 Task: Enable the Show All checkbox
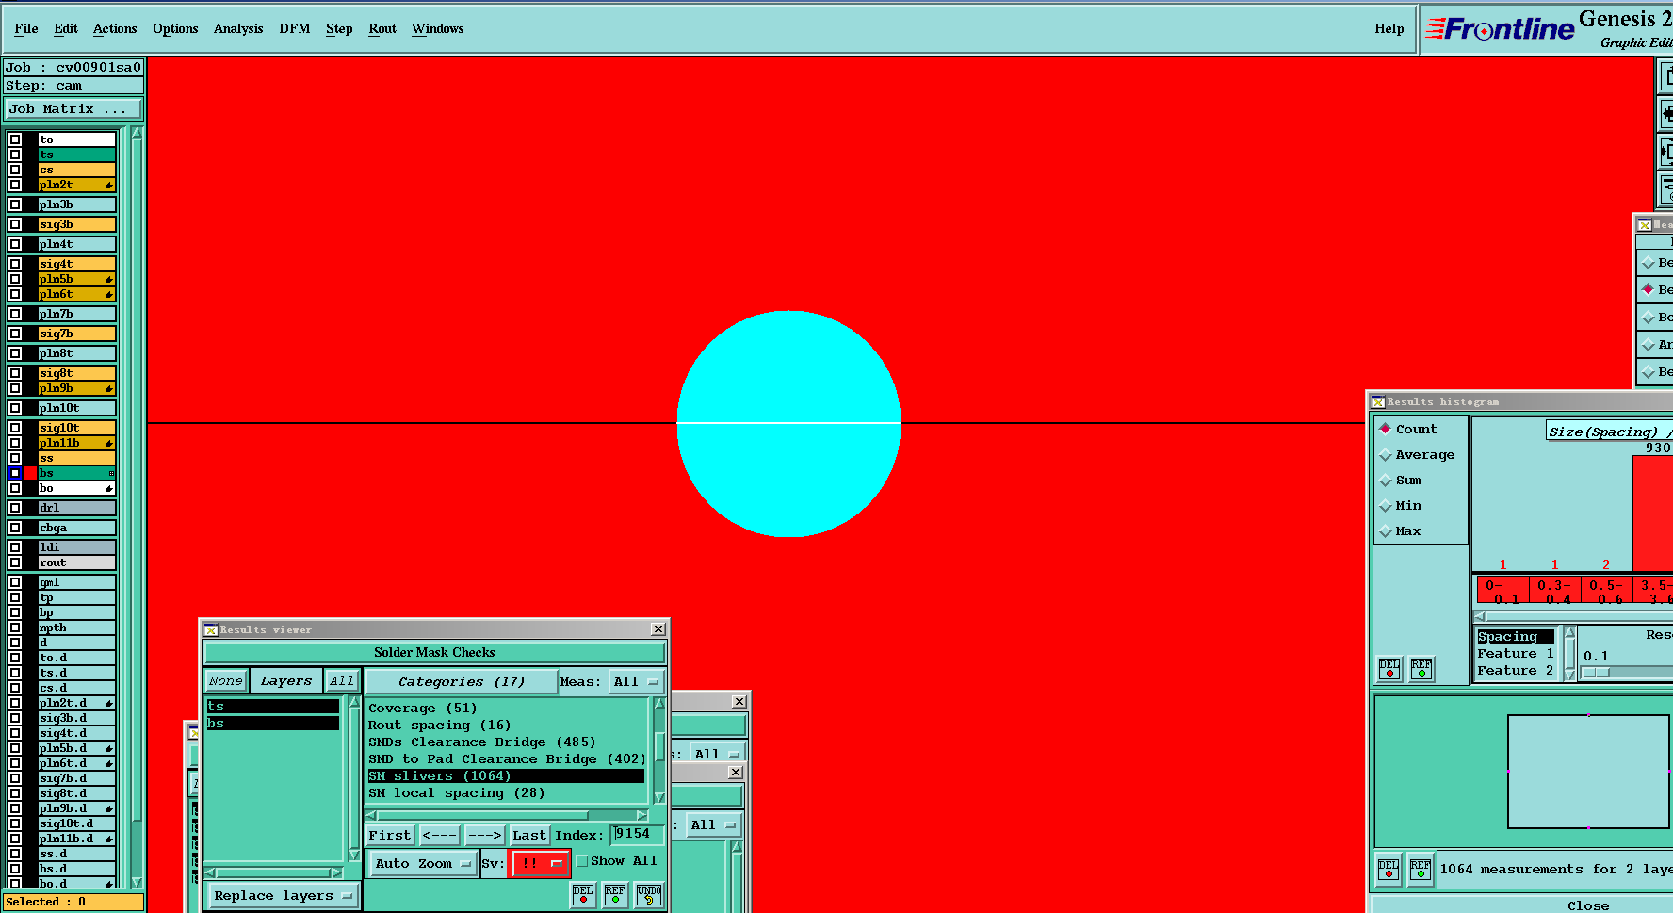click(x=582, y=861)
